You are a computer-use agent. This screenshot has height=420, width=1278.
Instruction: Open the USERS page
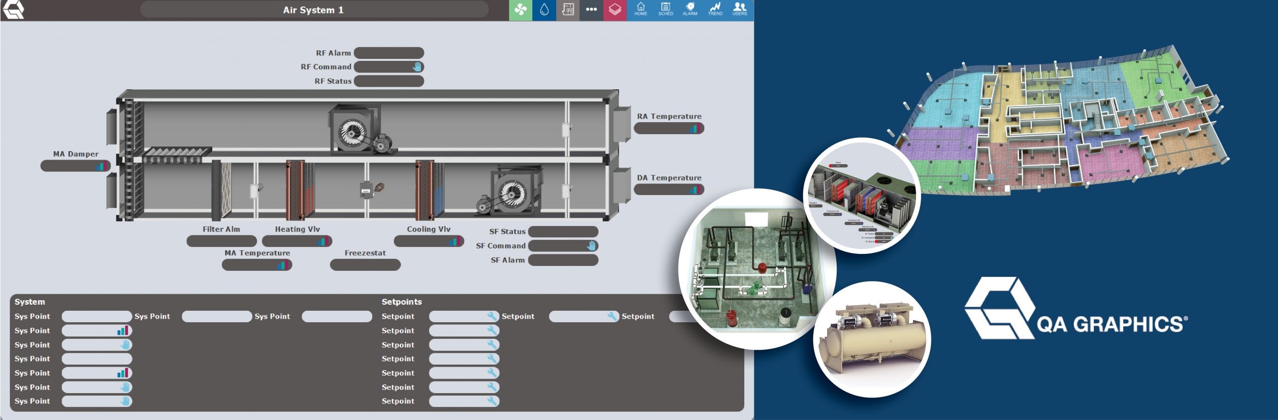(739, 9)
